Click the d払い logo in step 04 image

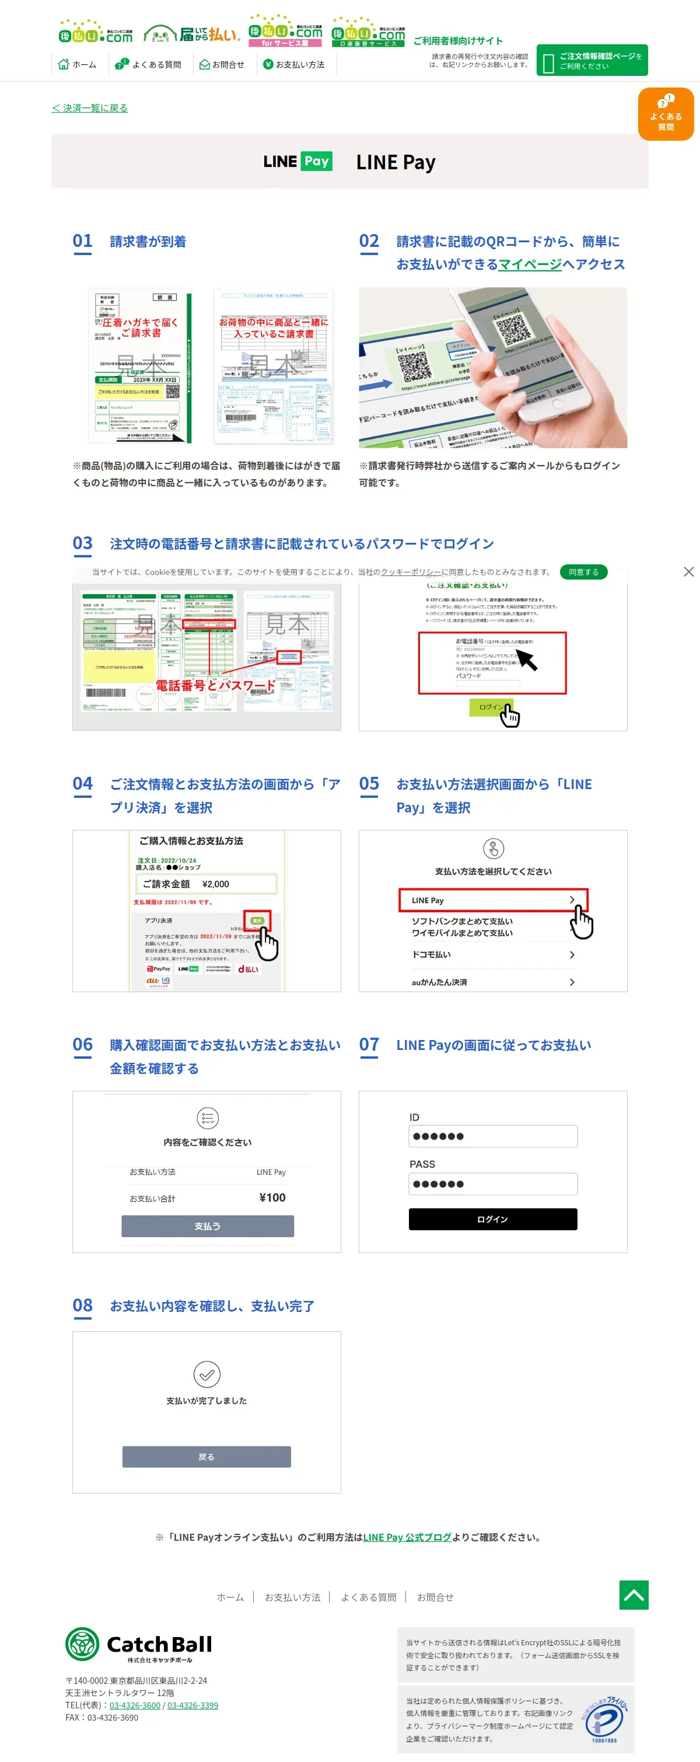tap(248, 969)
